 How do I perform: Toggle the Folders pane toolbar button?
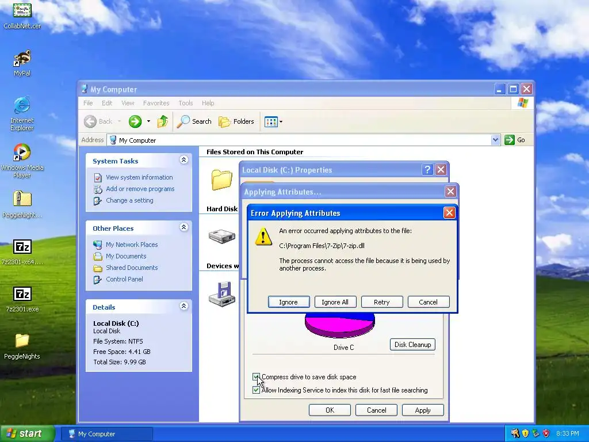pyautogui.click(x=236, y=121)
